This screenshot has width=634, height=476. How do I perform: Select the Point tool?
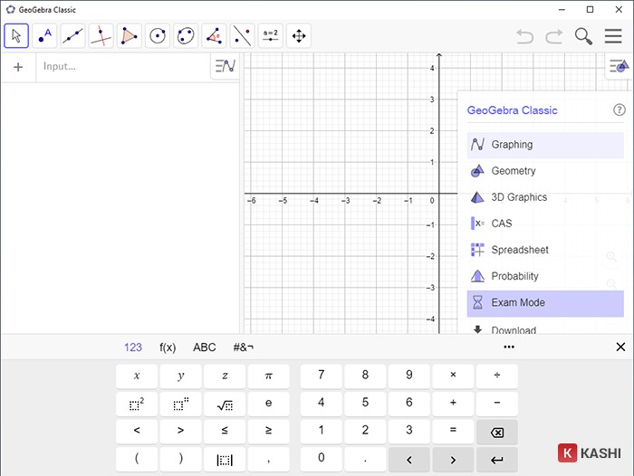(x=44, y=36)
